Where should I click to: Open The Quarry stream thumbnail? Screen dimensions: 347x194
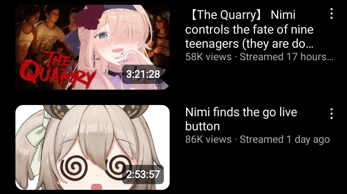tap(93, 47)
